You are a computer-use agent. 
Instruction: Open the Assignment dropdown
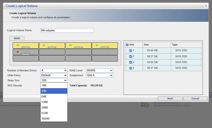tap(99, 75)
